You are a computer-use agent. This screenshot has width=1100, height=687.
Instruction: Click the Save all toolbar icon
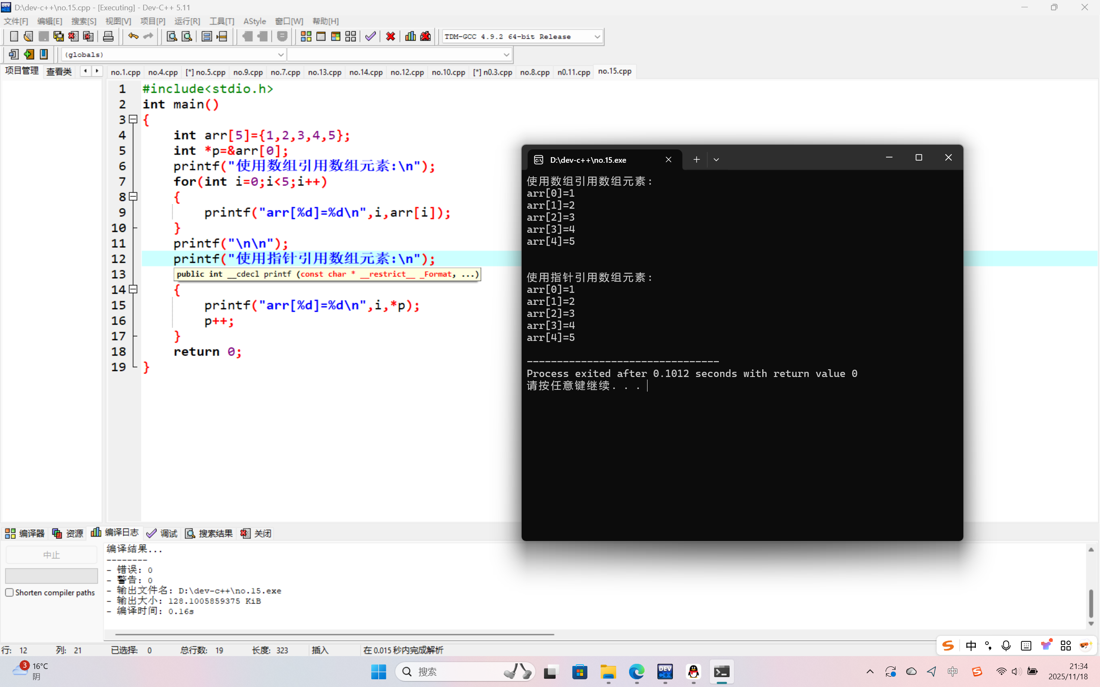[x=58, y=36]
